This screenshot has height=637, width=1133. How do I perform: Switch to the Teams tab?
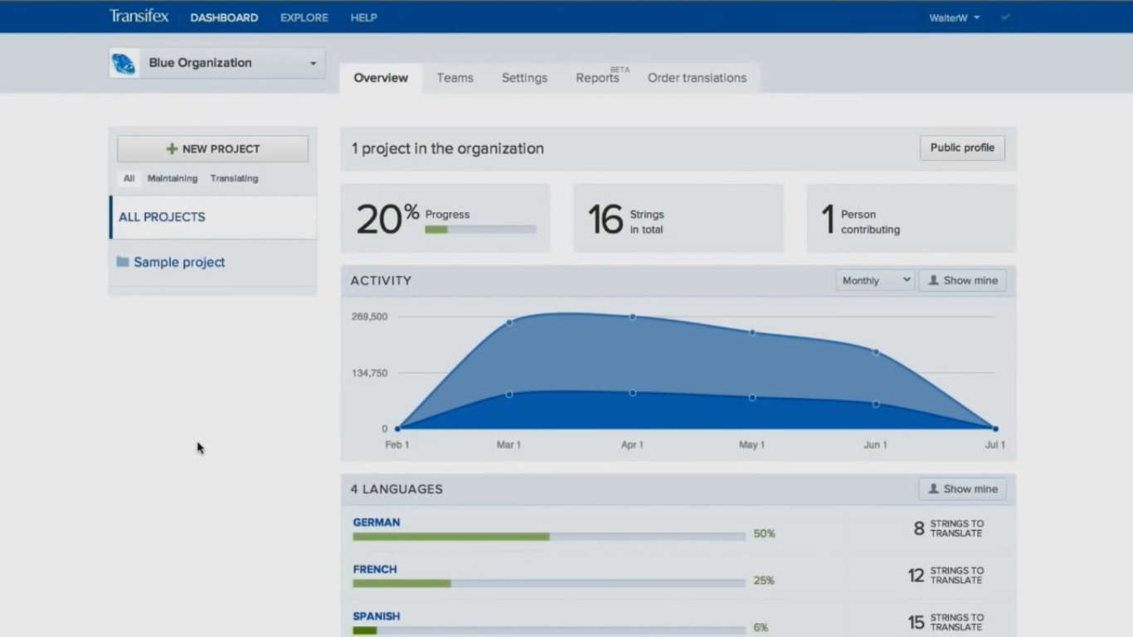[x=455, y=78]
